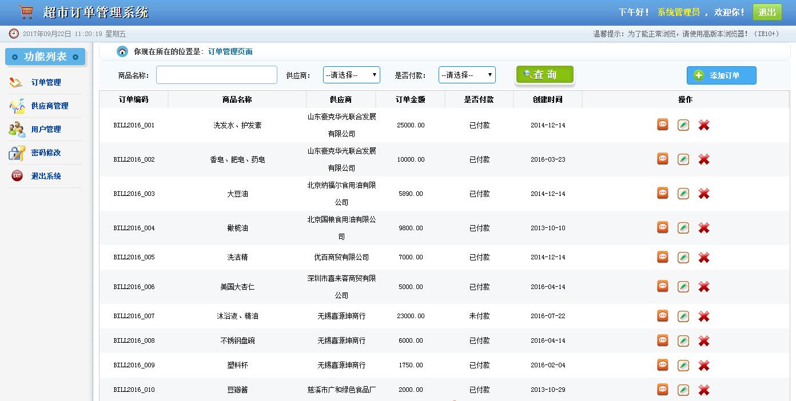View details of order BILL2016_003

click(x=663, y=193)
